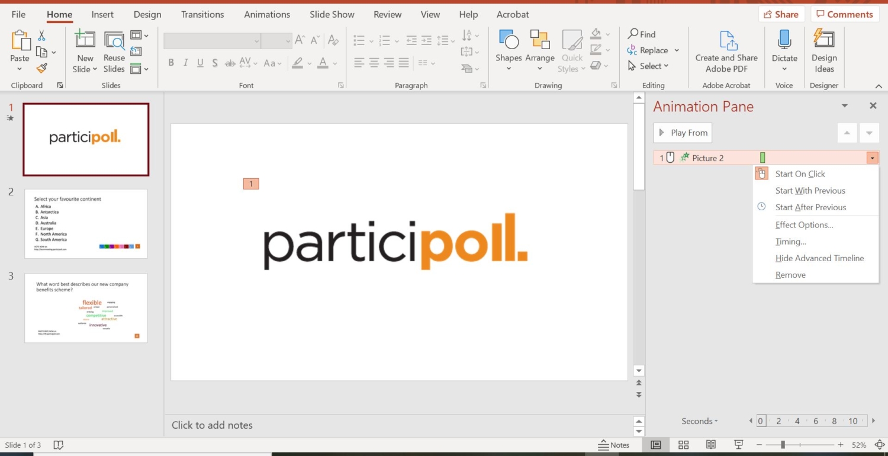Open Quick Styles gallery
This screenshot has height=456, width=888.
tap(572, 51)
